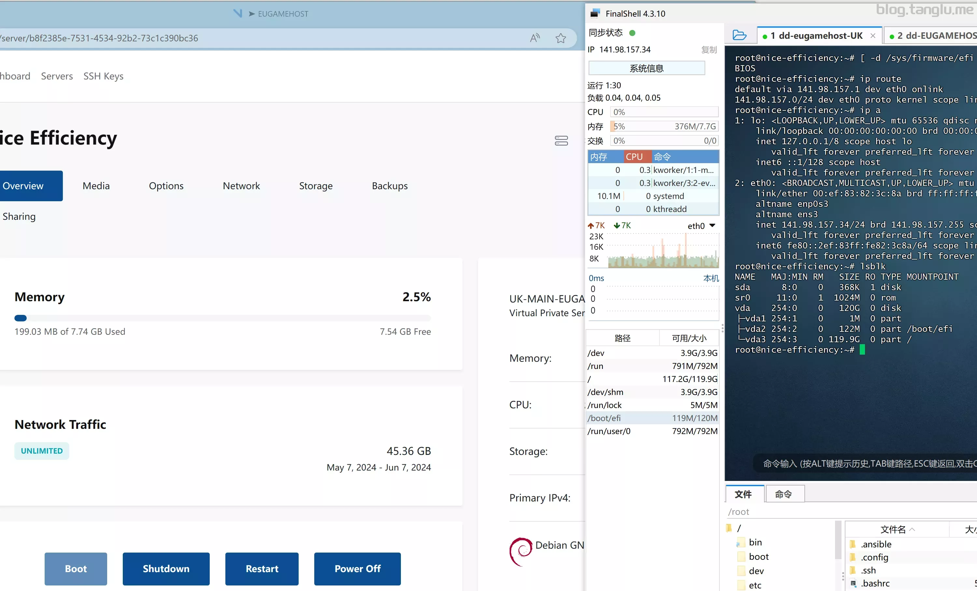977x591 pixels.
Task: Open the .bashrc file entry
Action: (x=875, y=583)
